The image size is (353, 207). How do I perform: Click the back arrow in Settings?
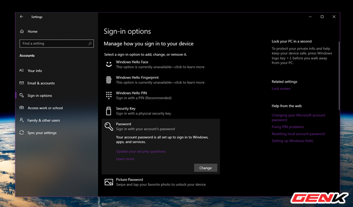click(x=22, y=17)
